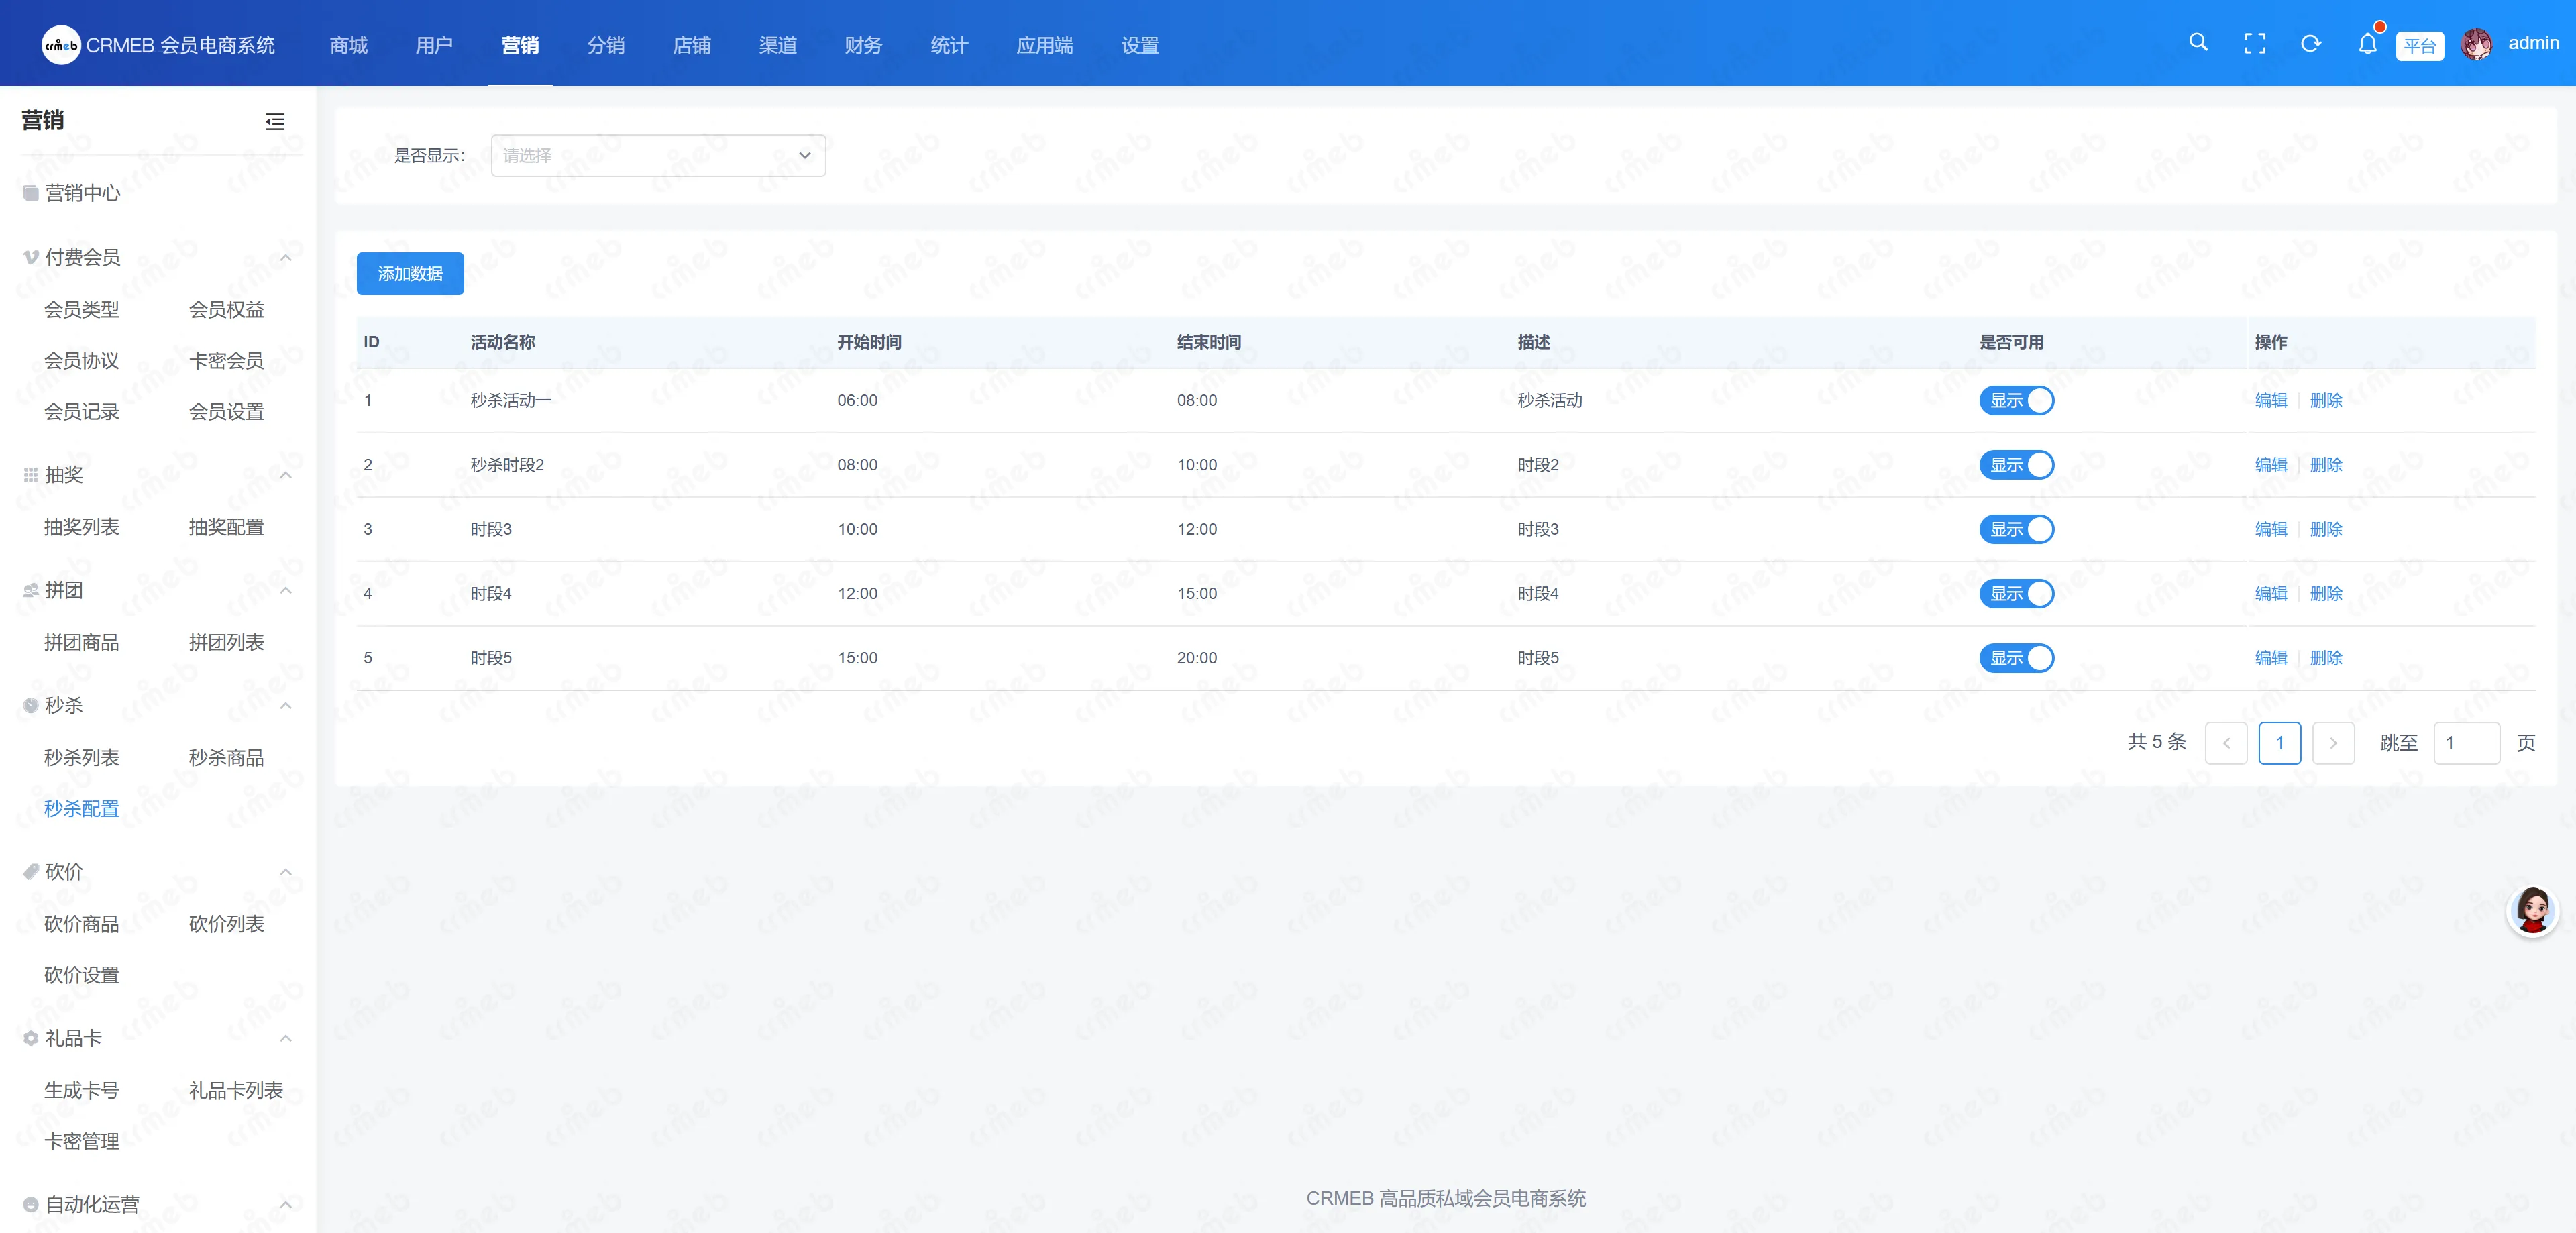Click the 秒杀 clock icon
The height and width of the screenshot is (1233, 2576).
[31, 706]
